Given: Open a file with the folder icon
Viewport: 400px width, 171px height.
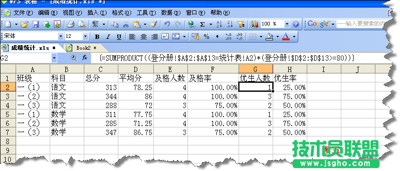Looking at the screenshot, I should point(24,24).
